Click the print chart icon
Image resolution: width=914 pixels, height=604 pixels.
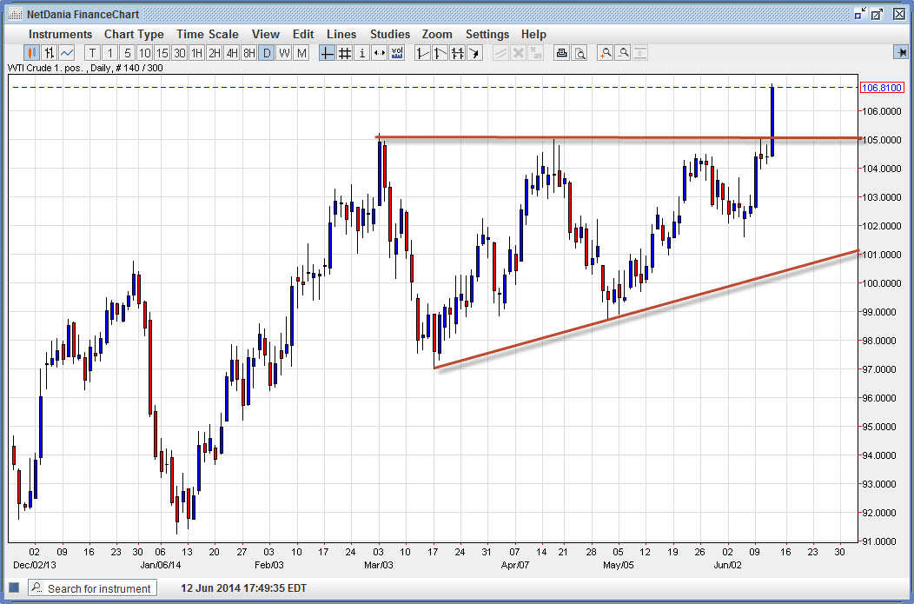pyautogui.click(x=561, y=53)
